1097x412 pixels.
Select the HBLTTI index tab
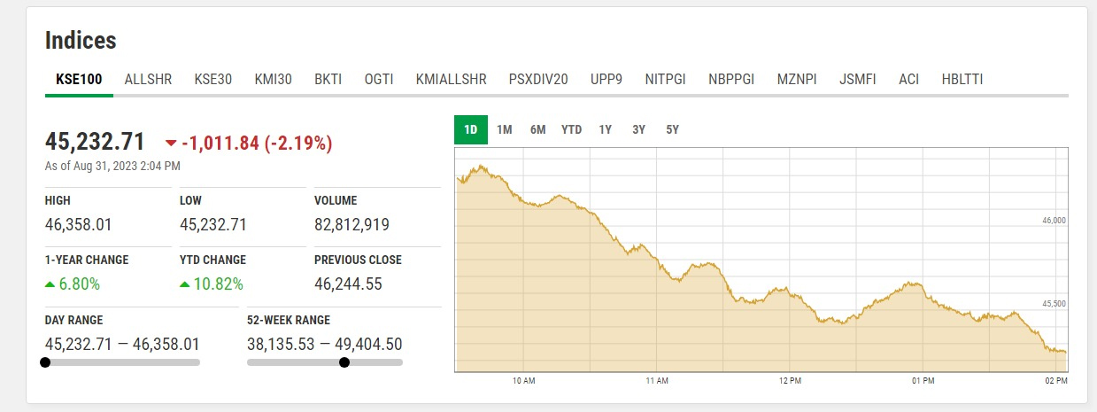(x=962, y=79)
